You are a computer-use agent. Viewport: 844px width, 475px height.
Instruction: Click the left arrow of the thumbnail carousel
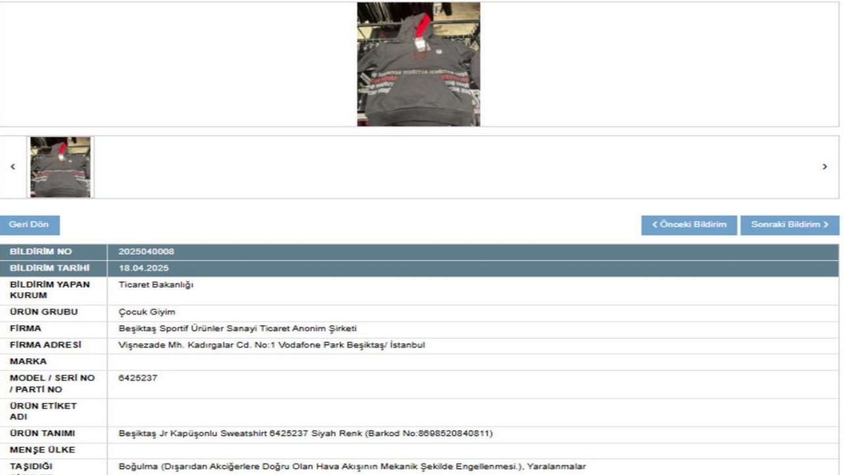pos(13,167)
